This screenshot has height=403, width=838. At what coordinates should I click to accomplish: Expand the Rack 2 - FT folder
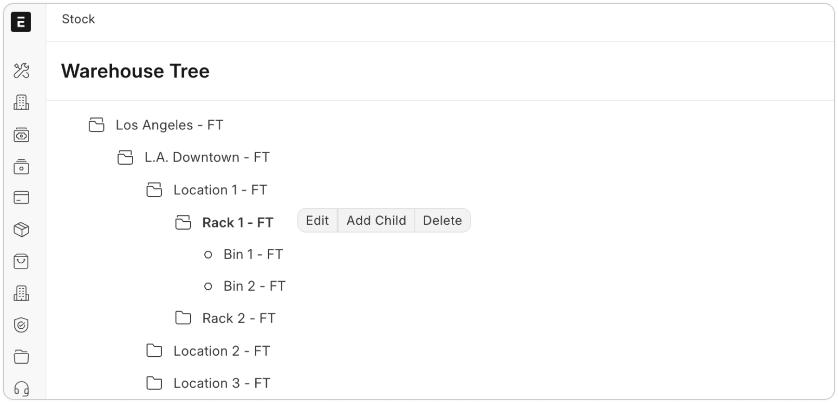coord(183,318)
